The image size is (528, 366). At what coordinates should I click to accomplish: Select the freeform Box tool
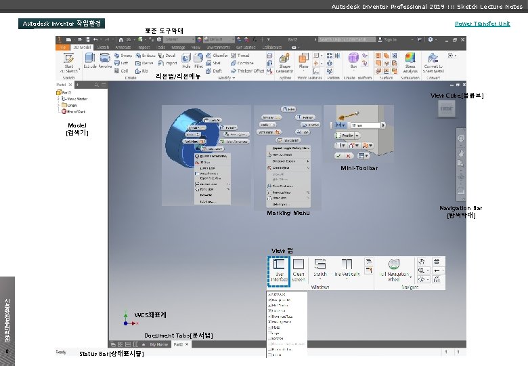[353, 61]
